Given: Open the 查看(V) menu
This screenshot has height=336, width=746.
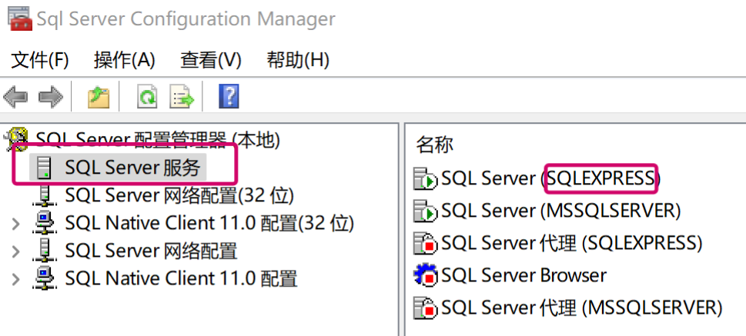Looking at the screenshot, I should [x=211, y=60].
